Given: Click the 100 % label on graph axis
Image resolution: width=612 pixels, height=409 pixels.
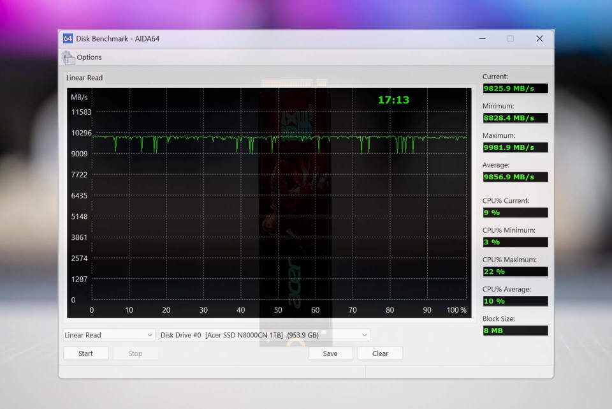Looking at the screenshot, I should [456, 309].
